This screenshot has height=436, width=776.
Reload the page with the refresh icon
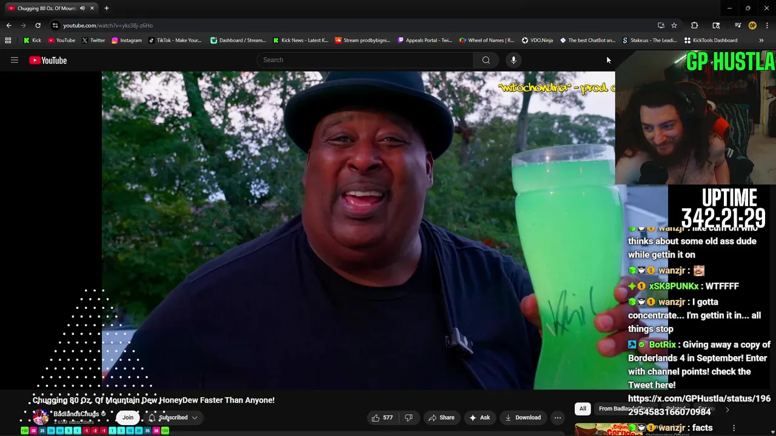38,25
